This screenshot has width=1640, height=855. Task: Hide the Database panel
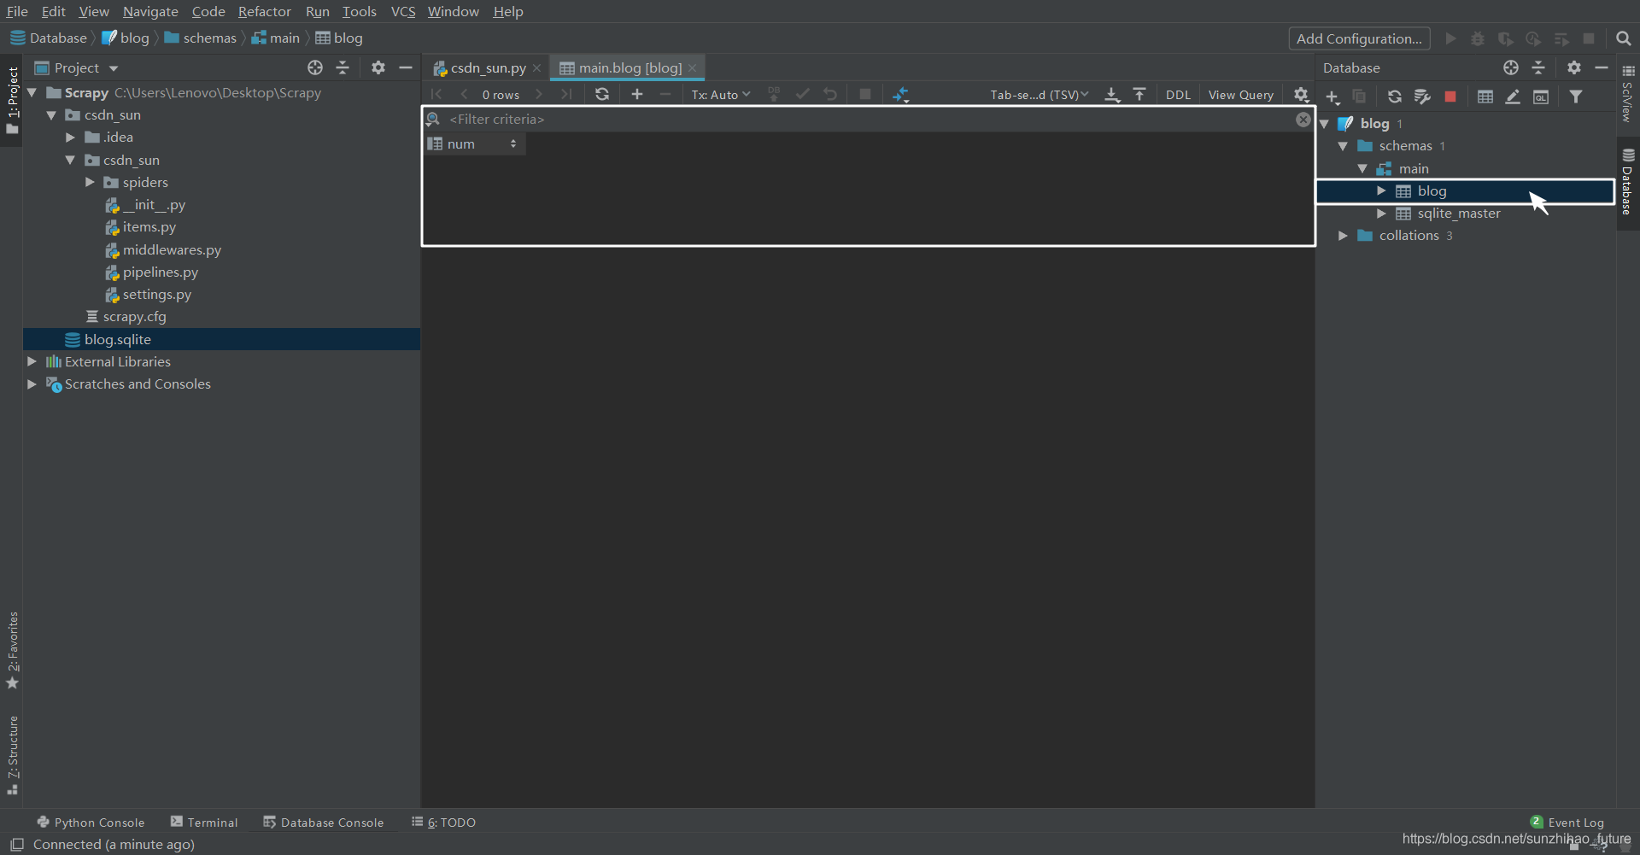1602,67
